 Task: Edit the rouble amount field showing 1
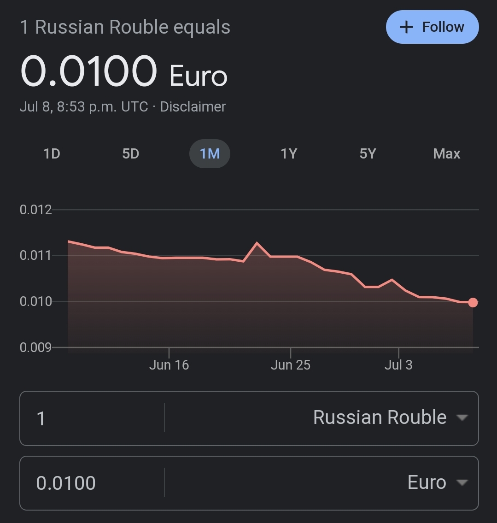(92, 418)
